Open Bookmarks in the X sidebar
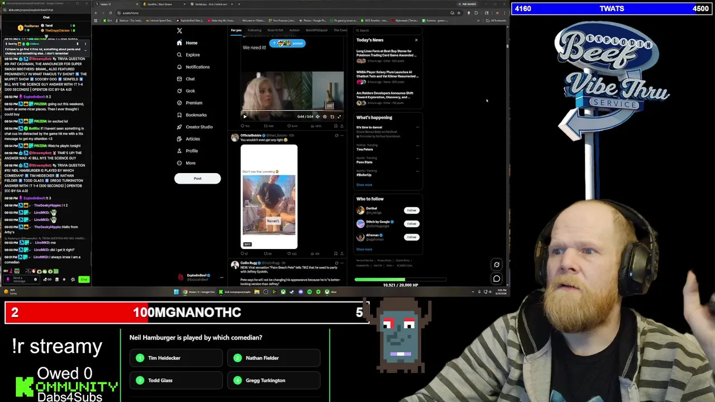715x402 pixels. click(x=191, y=115)
